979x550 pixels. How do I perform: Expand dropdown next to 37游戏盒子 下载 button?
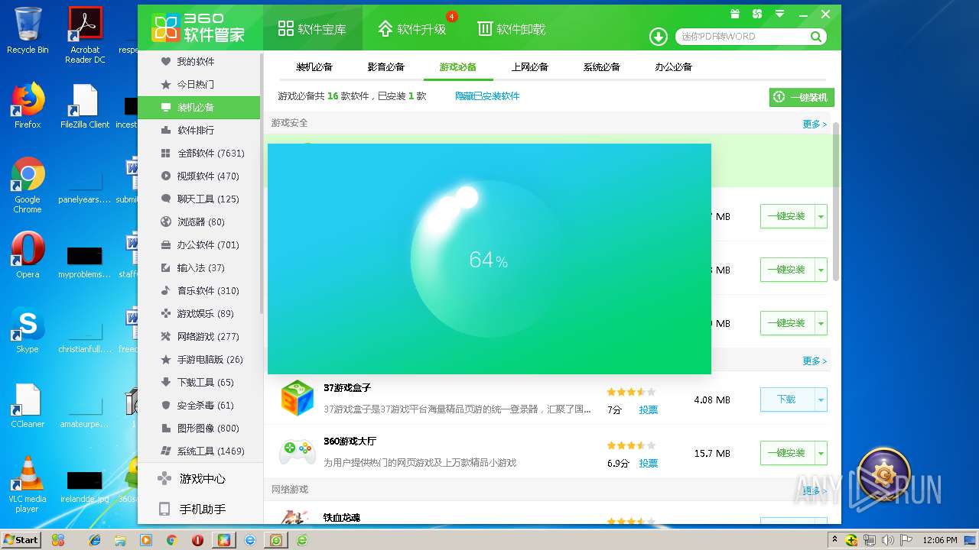pos(821,400)
